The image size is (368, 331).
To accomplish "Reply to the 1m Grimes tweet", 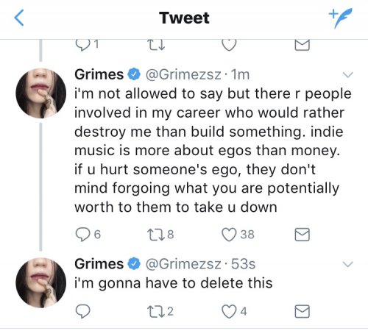I will 82,235.
